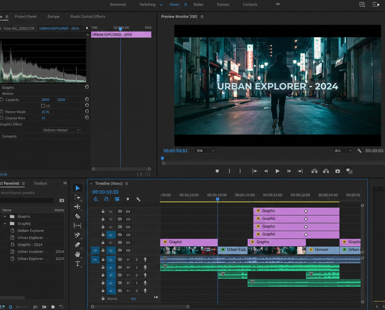Open the XfM dropdown under the preview
385x310 pixels.
pyautogui.click(x=205, y=151)
